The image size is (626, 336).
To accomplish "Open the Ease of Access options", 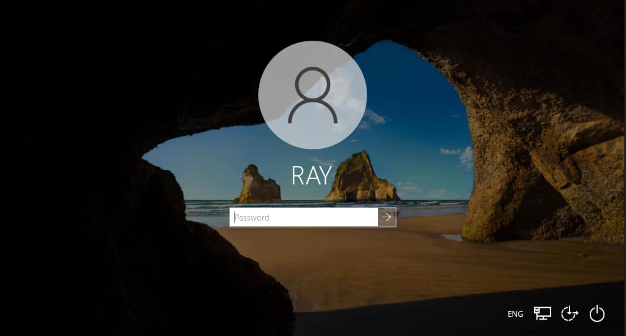I will tap(569, 313).
